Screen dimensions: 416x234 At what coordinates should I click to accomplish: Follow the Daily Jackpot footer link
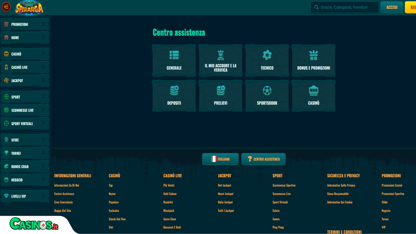point(225,202)
